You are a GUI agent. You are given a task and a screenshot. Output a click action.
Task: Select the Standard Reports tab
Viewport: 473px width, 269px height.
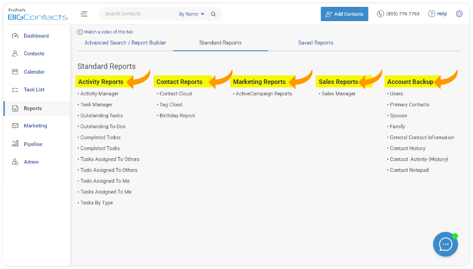[x=220, y=43]
